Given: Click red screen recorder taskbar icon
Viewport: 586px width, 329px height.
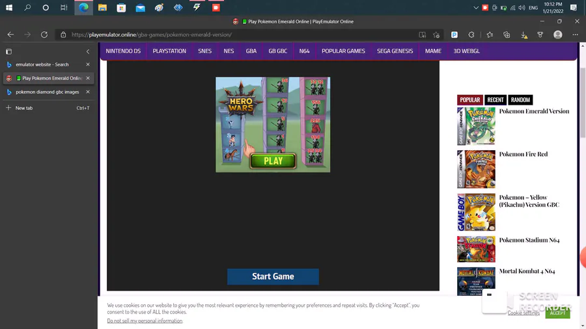Looking at the screenshot, I should (216, 7).
